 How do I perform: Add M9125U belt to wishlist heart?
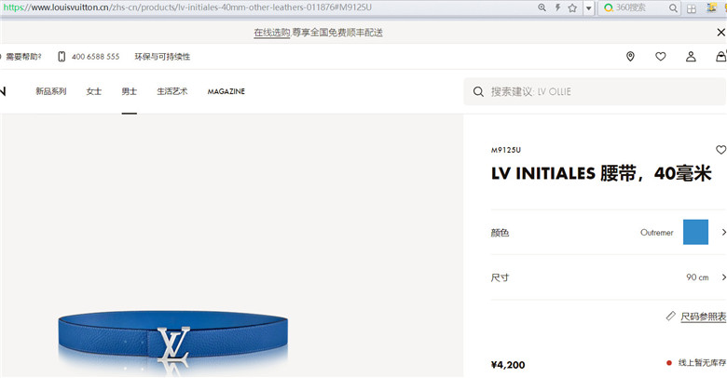click(721, 150)
